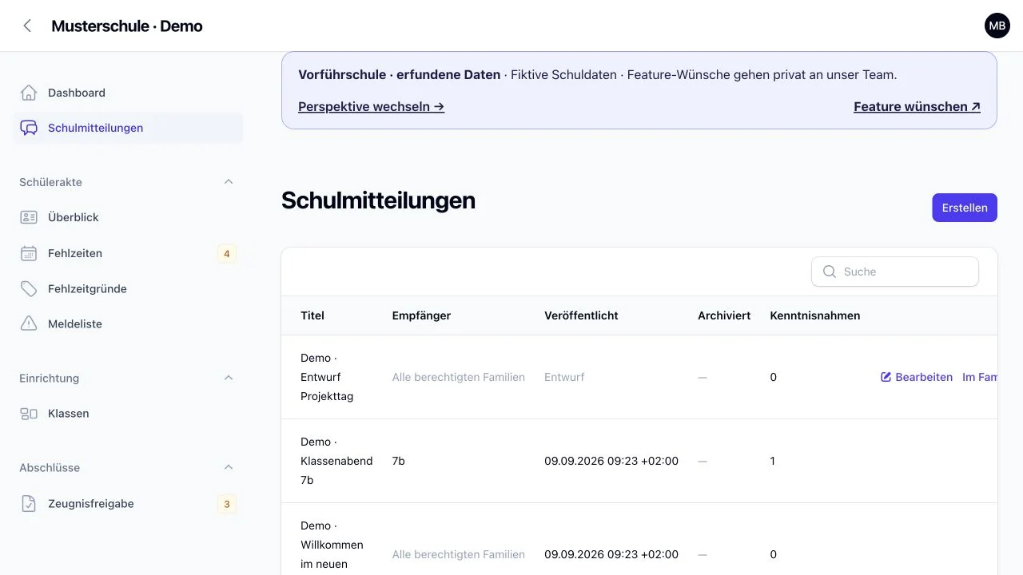Viewport: 1023px width, 575px height.
Task: Click the Klassen layout icon
Action: click(29, 414)
